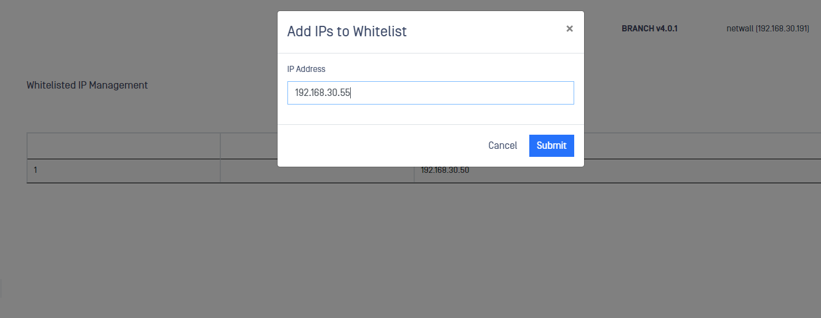Place cursor at end of 192.168.30.55 text
Image resolution: width=821 pixels, height=318 pixels.
(351, 93)
